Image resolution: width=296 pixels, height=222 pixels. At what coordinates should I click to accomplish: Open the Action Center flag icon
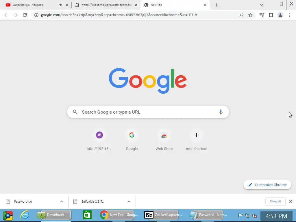point(240,215)
